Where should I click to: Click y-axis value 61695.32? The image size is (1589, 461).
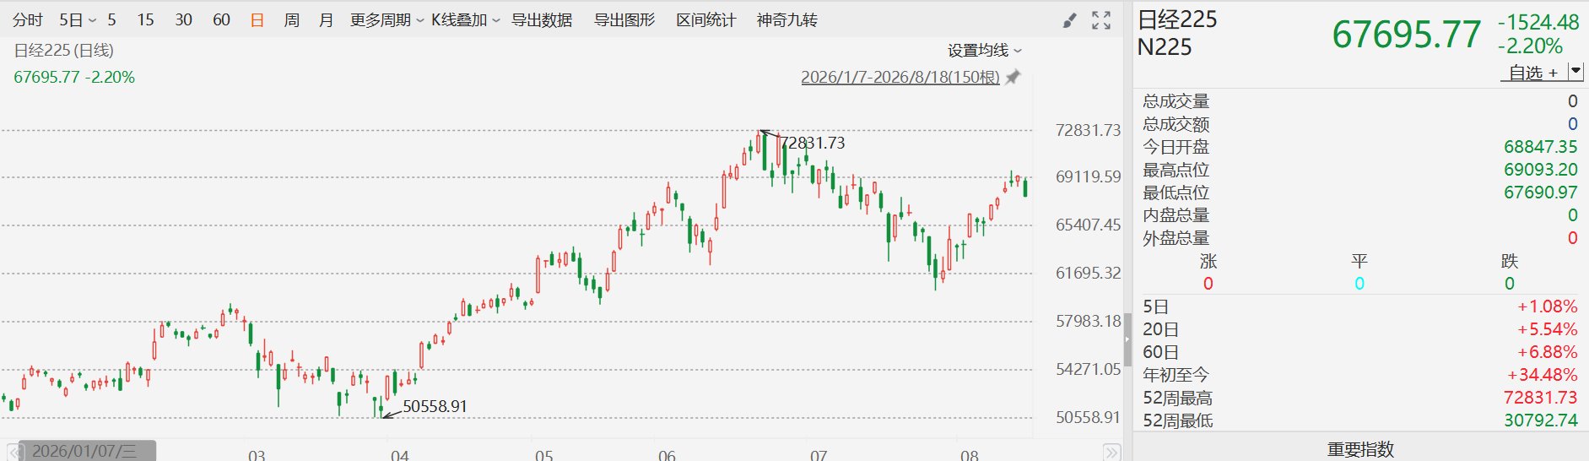(x=1088, y=273)
